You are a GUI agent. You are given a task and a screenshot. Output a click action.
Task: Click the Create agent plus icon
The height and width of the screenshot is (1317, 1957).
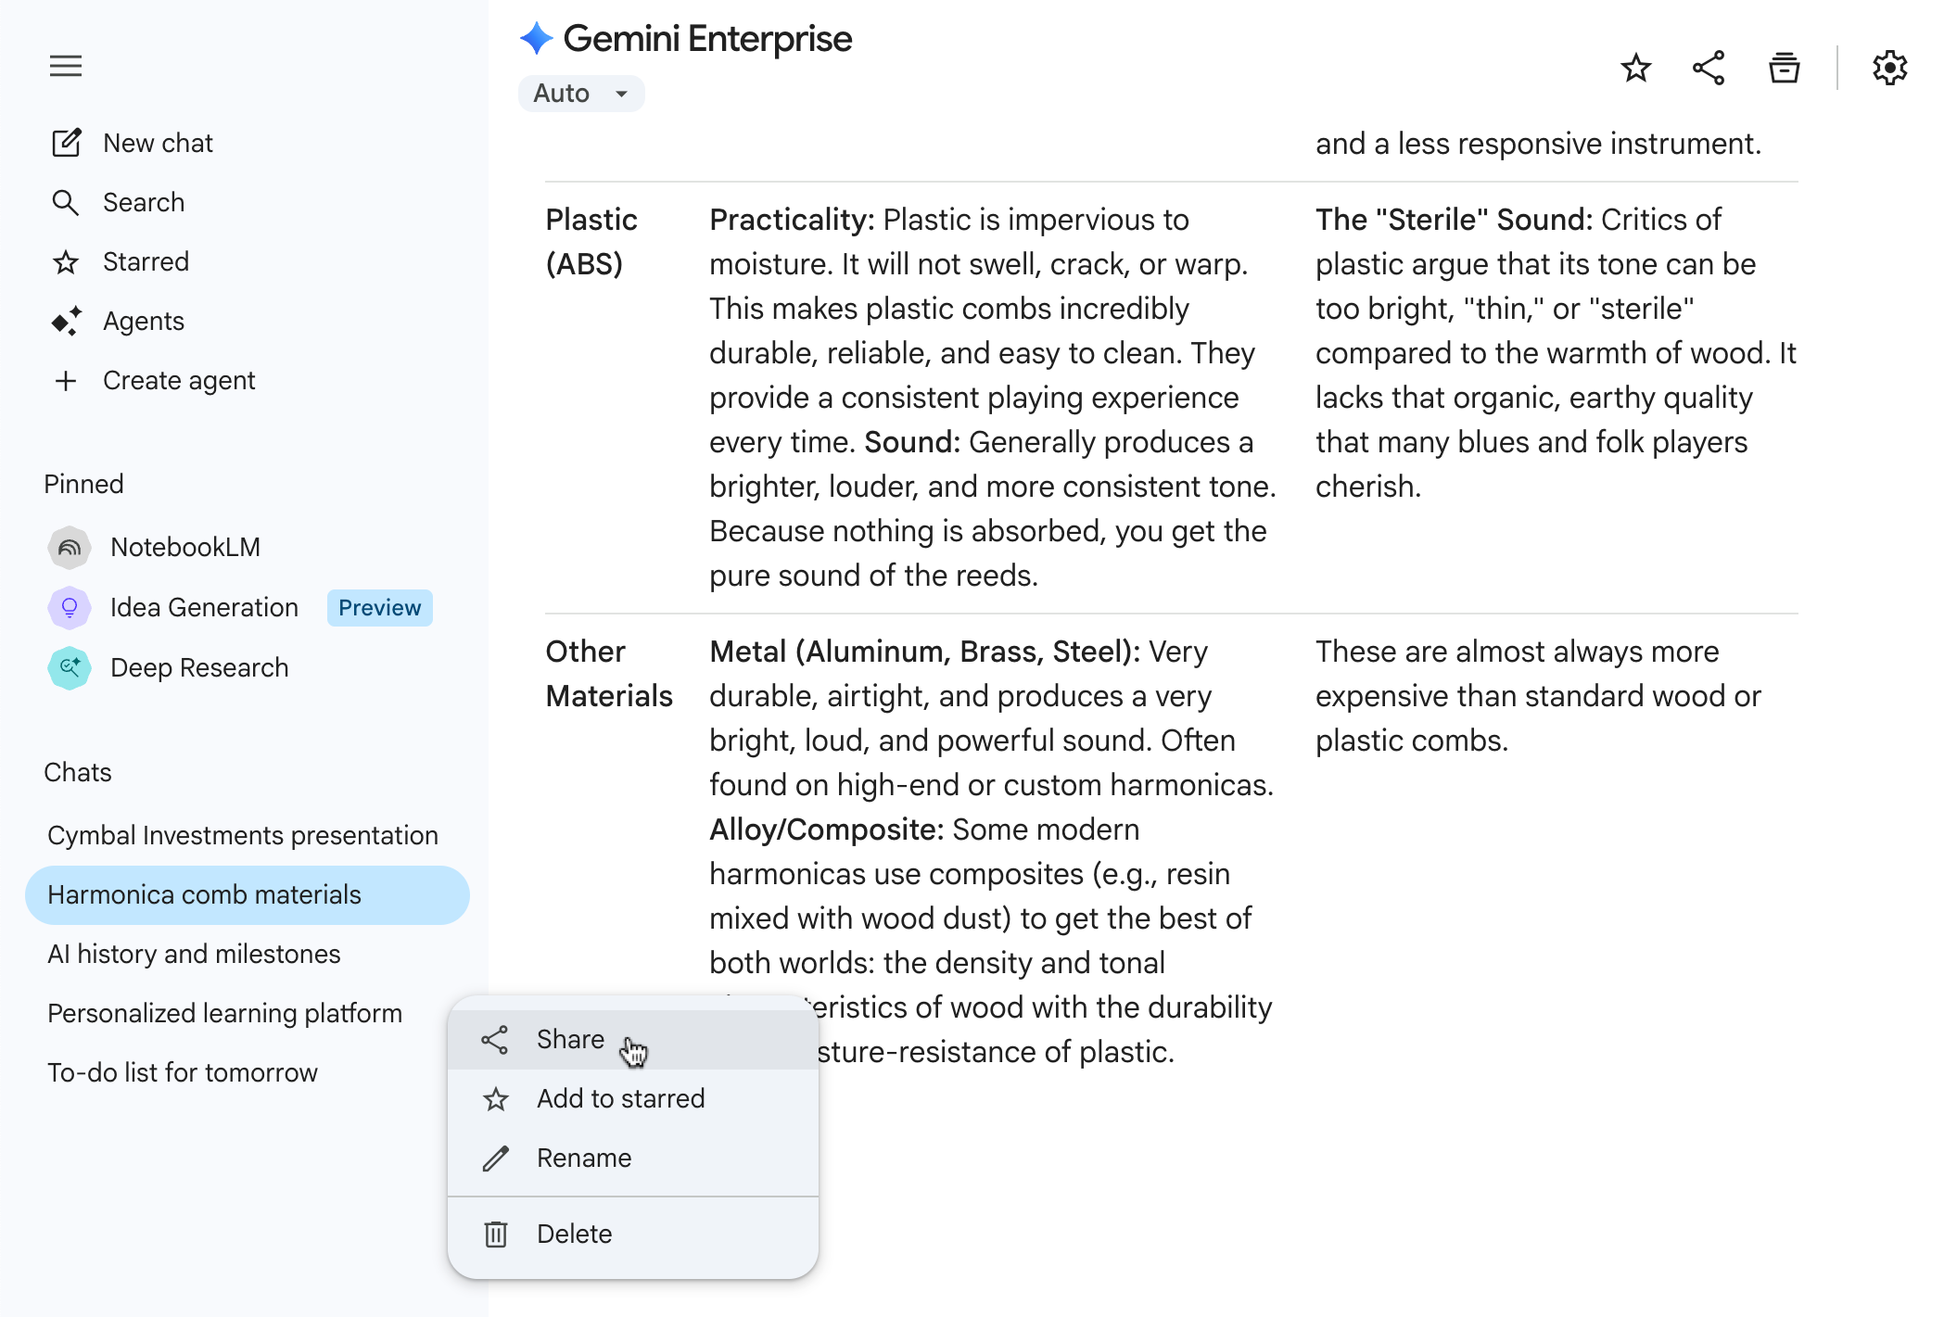point(66,380)
